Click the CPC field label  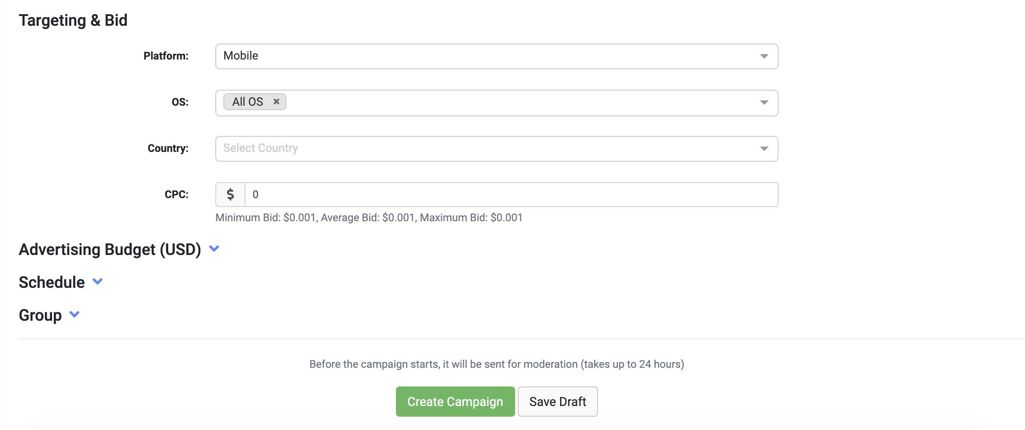tap(176, 195)
